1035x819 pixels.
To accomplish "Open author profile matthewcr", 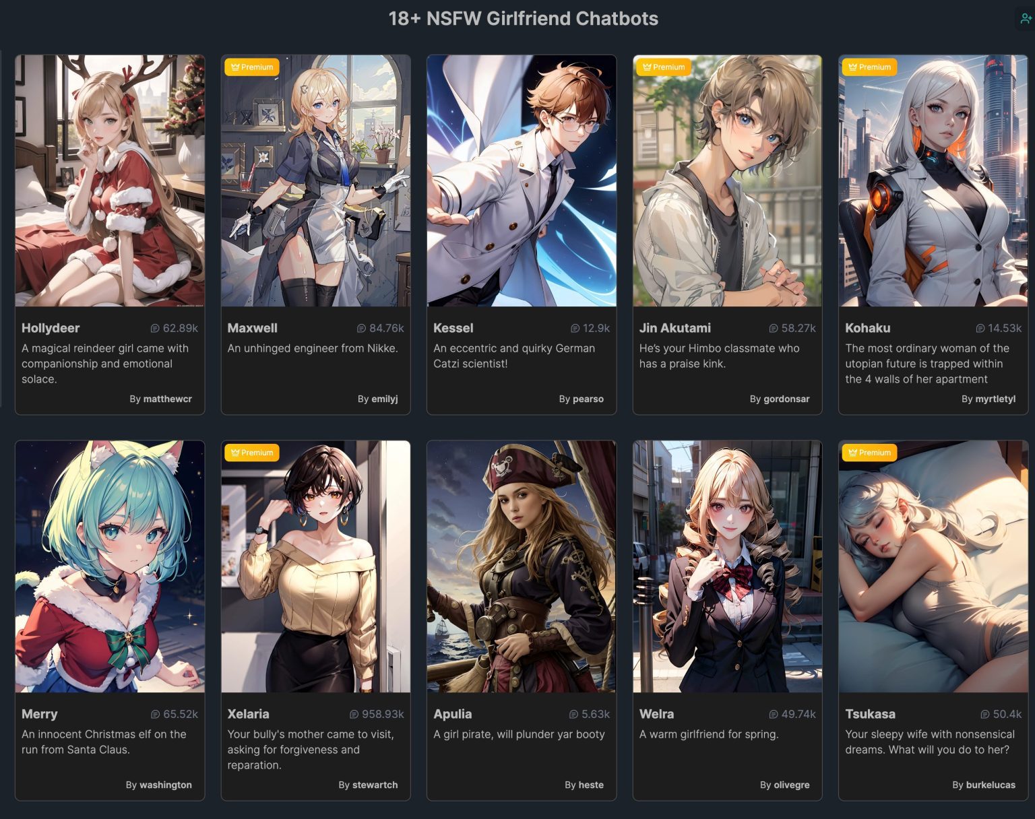I will pos(167,399).
